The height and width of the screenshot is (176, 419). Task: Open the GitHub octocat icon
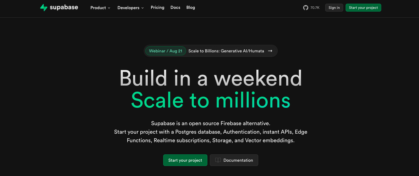[306, 8]
